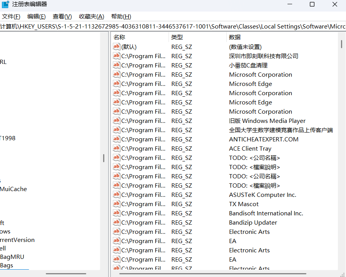Click the (默认) name cell

point(129,47)
